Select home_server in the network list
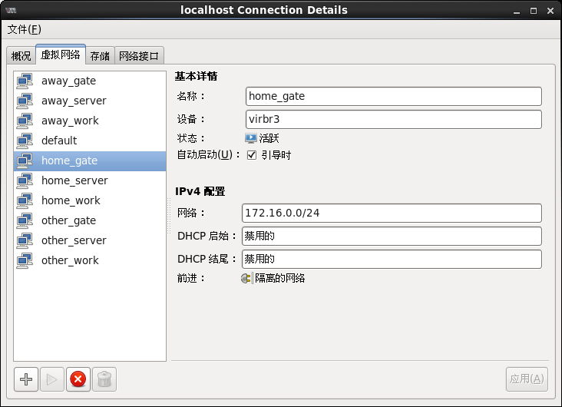The image size is (562, 407). pos(74,180)
